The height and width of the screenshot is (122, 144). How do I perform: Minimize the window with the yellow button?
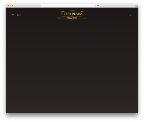pyautogui.click(x=10, y=5)
